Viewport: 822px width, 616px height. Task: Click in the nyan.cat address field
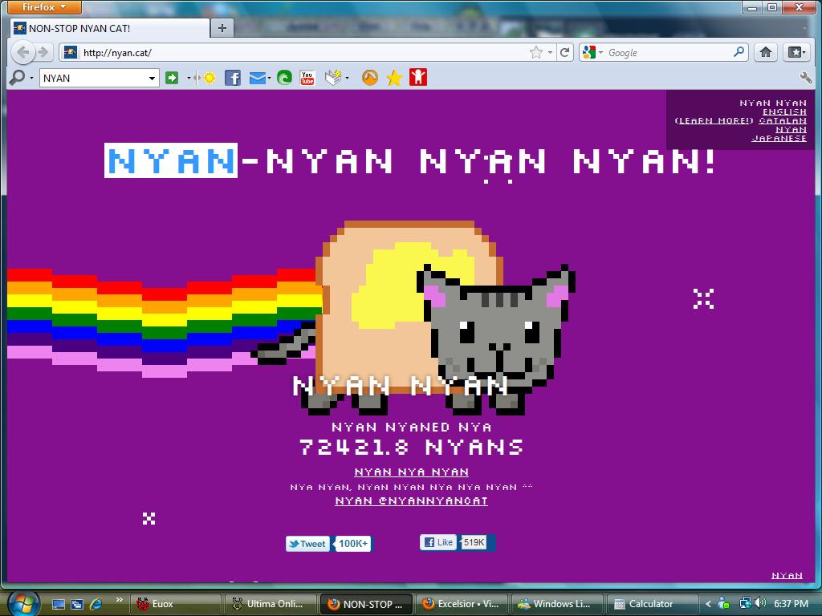click(304, 52)
